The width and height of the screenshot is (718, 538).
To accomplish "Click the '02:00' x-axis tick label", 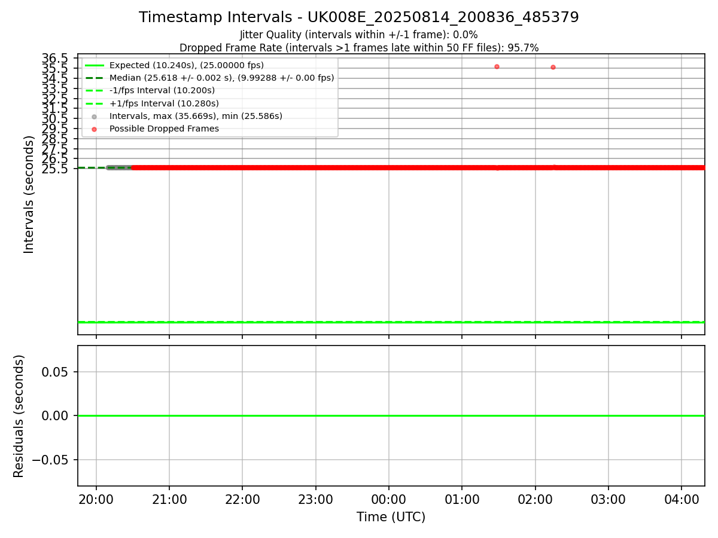I will point(536,499).
